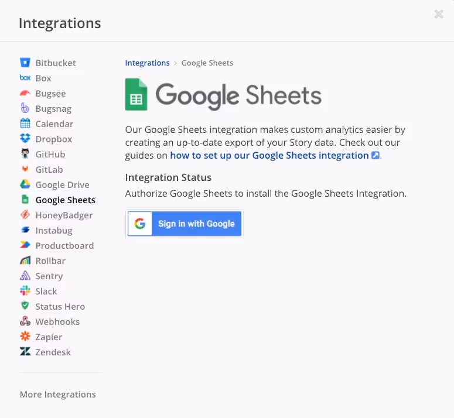Click the Sentry icon

25,275
